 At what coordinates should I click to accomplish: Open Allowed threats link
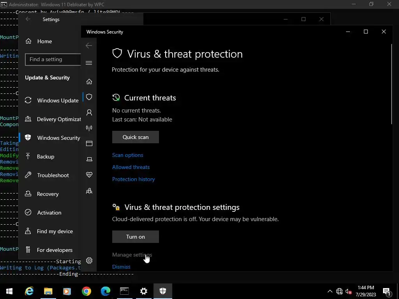(131, 167)
